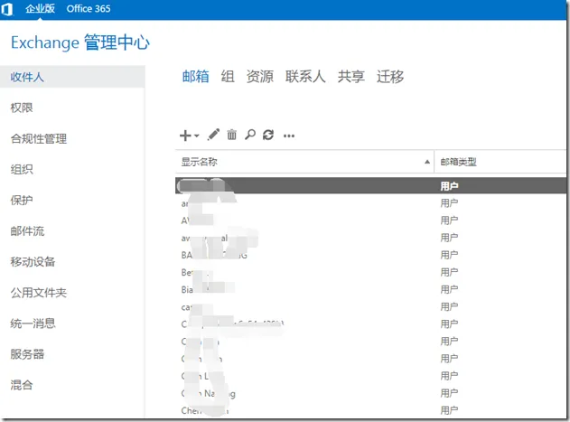Click the add new mailbox plus icon
The height and width of the screenshot is (422, 570).
[x=185, y=136]
